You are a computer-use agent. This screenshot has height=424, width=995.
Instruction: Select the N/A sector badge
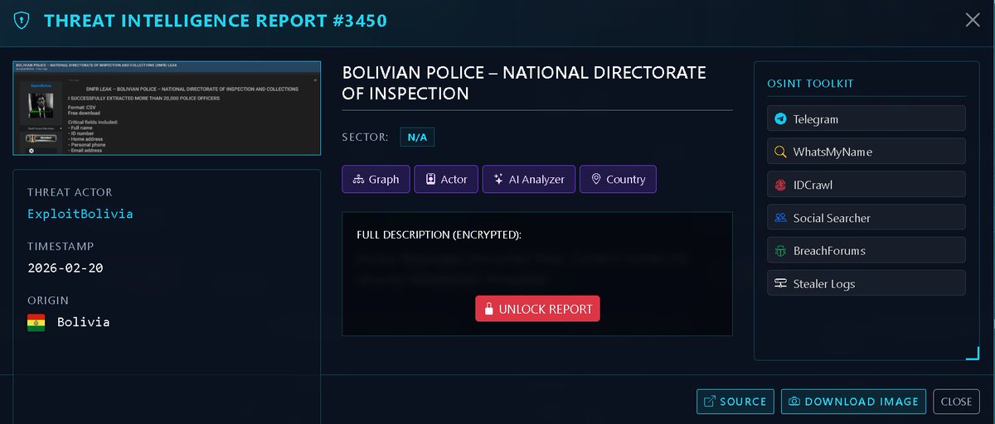pos(417,137)
